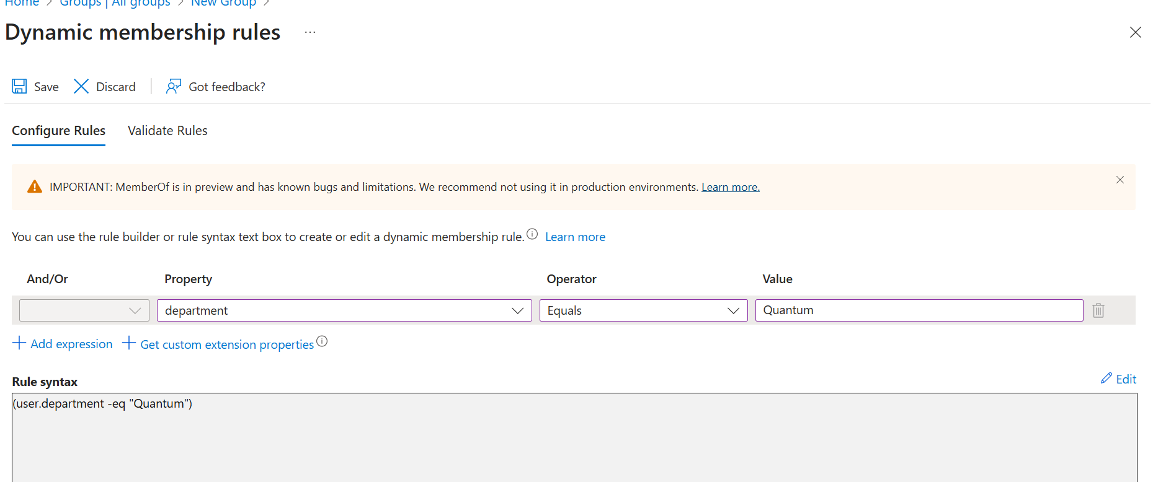Screen dimensions: 1153x482
Task: Open the ellipsis more options menu
Action: click(x=310, y=32)
